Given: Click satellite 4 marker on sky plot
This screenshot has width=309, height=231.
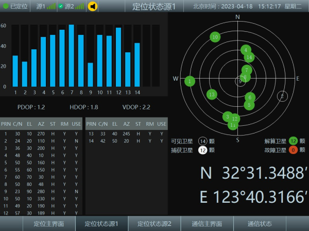Looking at the screenshot, I should tap(246, 50).
